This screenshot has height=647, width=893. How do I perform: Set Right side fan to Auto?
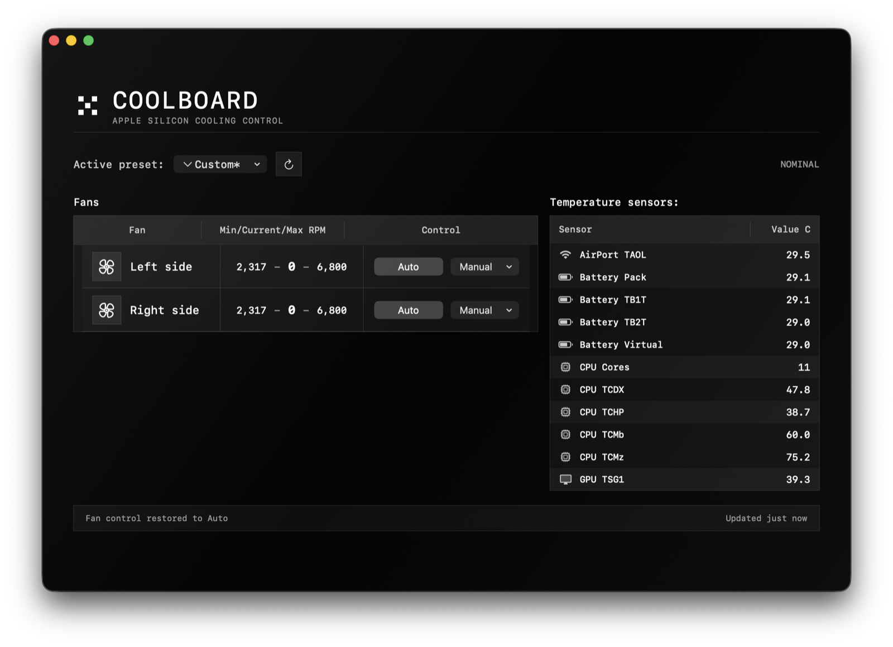tap(409, 310)
